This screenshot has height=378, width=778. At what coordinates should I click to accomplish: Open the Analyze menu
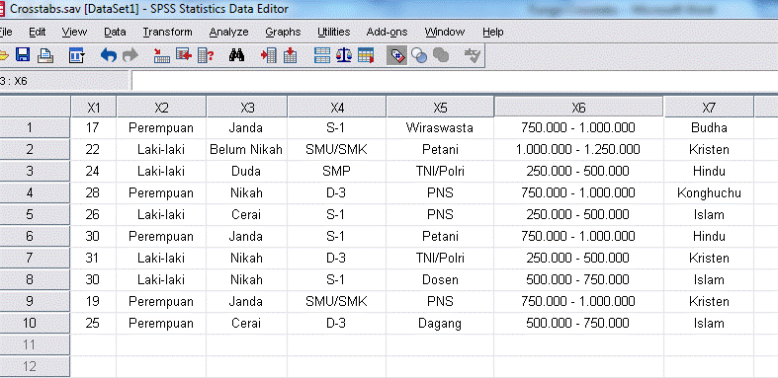pos(228,33)
